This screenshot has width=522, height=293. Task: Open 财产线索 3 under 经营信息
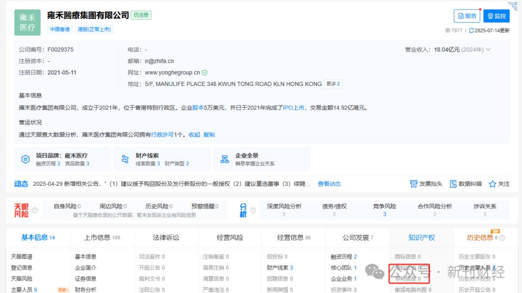pyautogui.click(x=280, y=268)
